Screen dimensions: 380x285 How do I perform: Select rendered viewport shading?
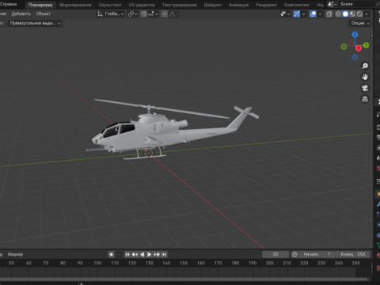pyautogui.click(x=359, y=14)
